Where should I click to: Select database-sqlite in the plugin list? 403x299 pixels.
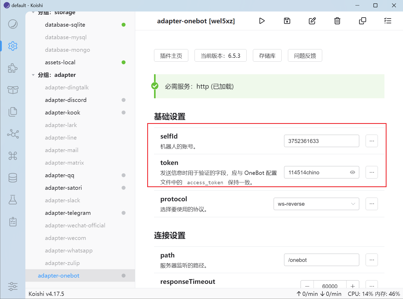(x=80, y=25)
